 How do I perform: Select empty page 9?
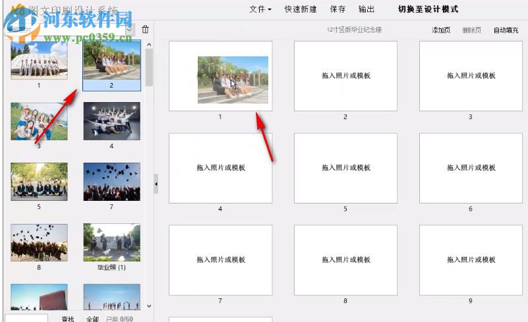click(x=471, y=260)
